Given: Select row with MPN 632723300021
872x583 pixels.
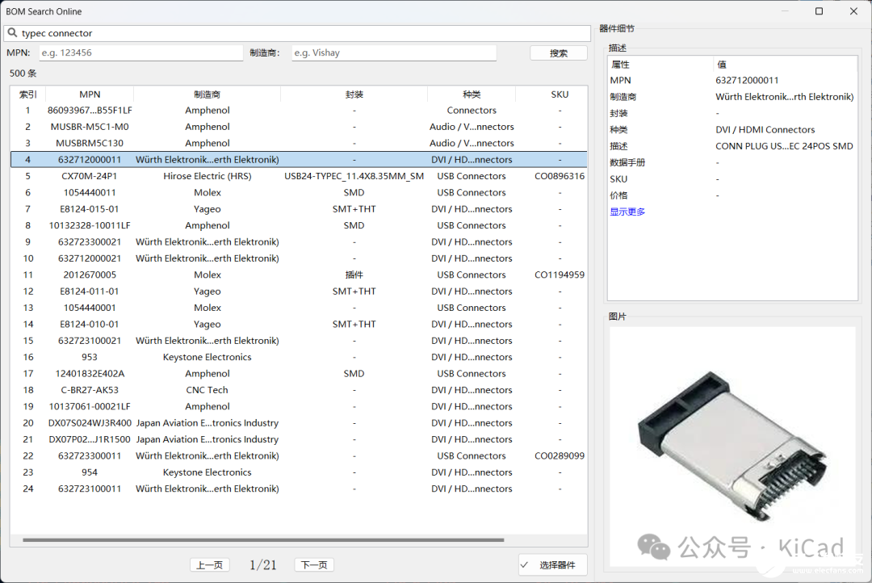Looking at the screenshot, I should (299, 242).
